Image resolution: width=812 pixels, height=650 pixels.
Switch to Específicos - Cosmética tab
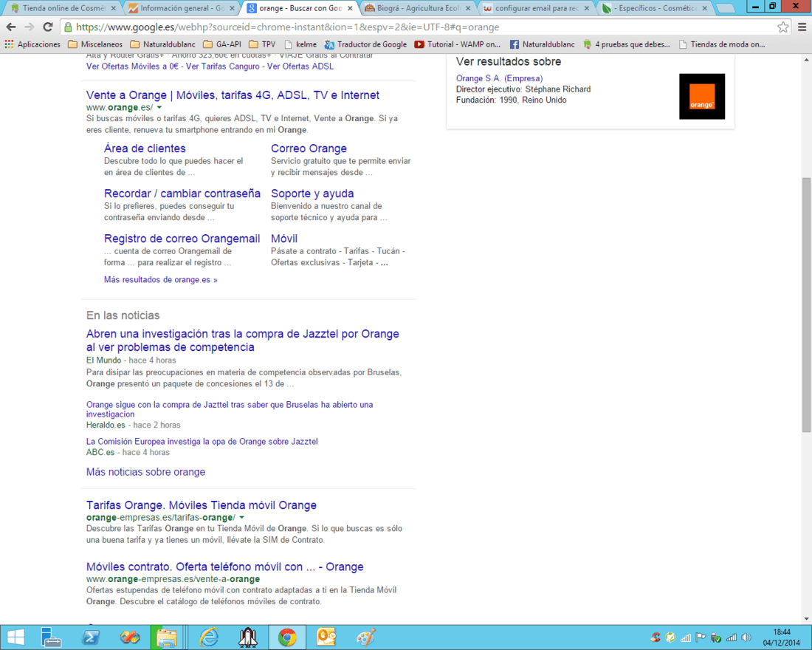click(654, 8)
